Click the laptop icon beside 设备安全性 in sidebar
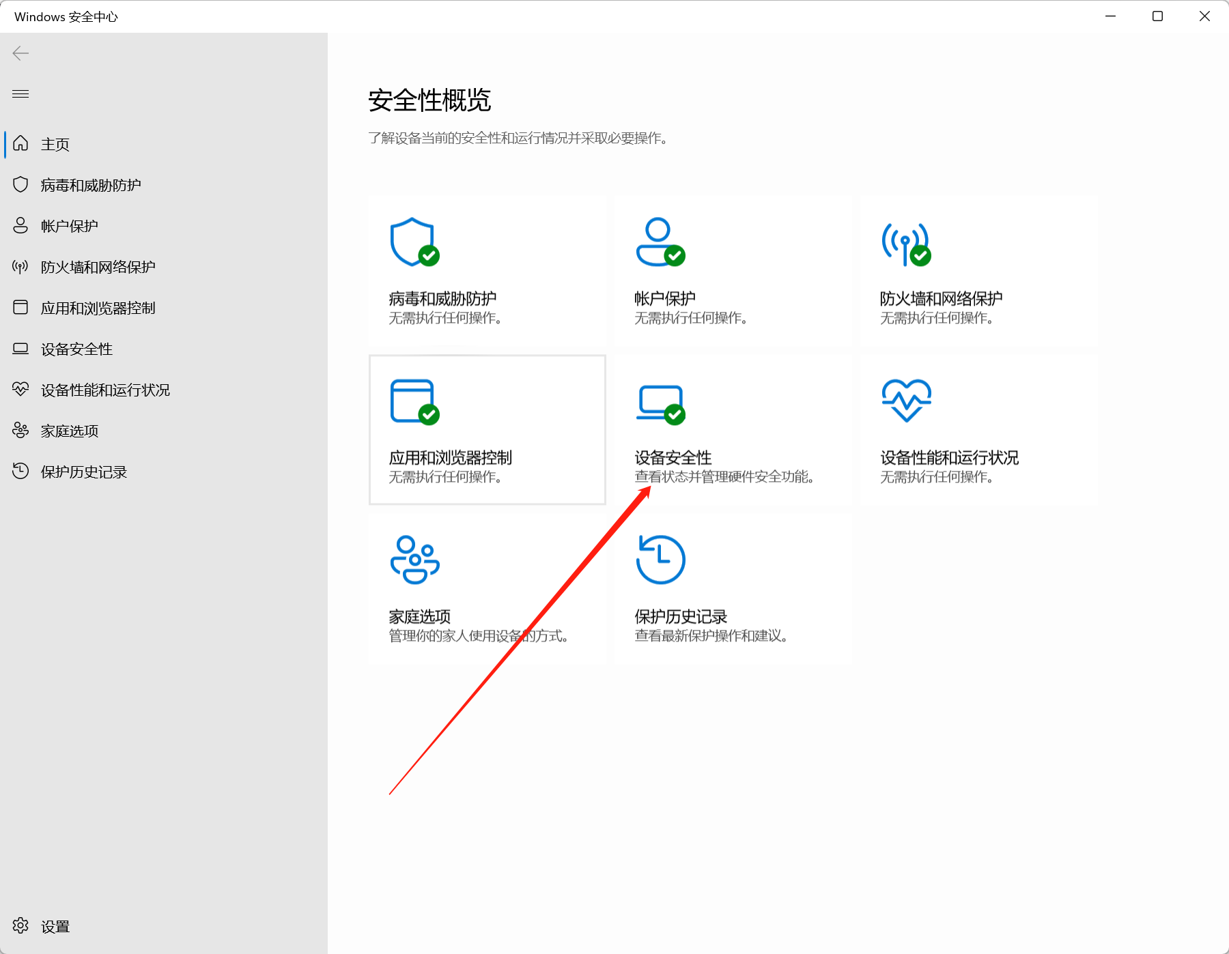Image resolution: width=1229 pixels, height=954 pixels. tap(20, 349)
